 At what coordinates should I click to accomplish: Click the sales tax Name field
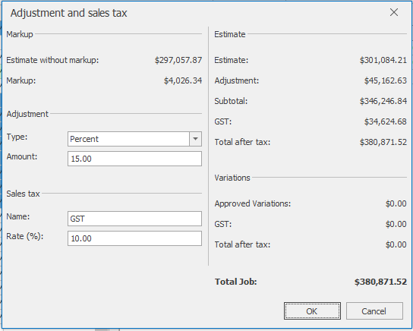click(134, 219)
